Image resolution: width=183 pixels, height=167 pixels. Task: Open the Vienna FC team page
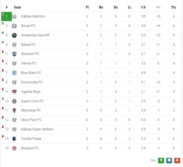pyautogui.click(x=29, y=64)
